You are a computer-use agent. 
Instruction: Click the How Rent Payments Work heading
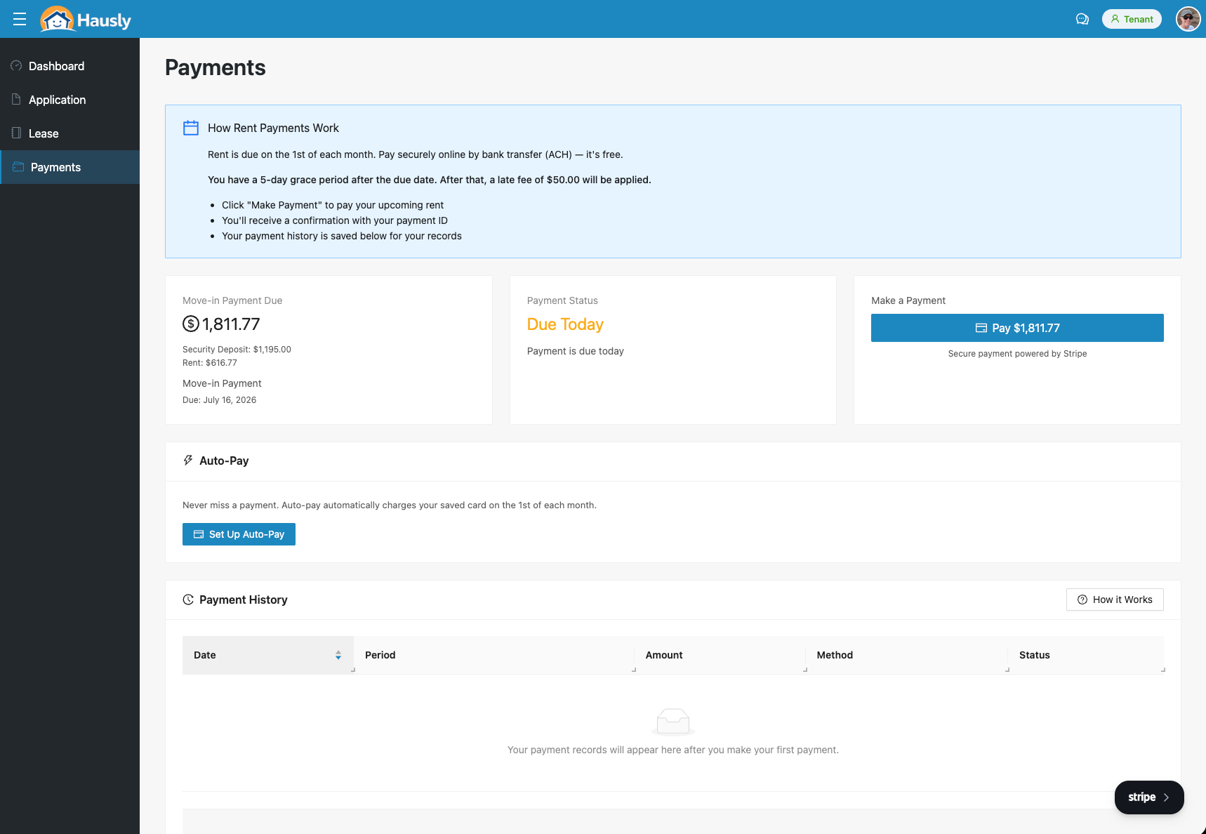273,128
